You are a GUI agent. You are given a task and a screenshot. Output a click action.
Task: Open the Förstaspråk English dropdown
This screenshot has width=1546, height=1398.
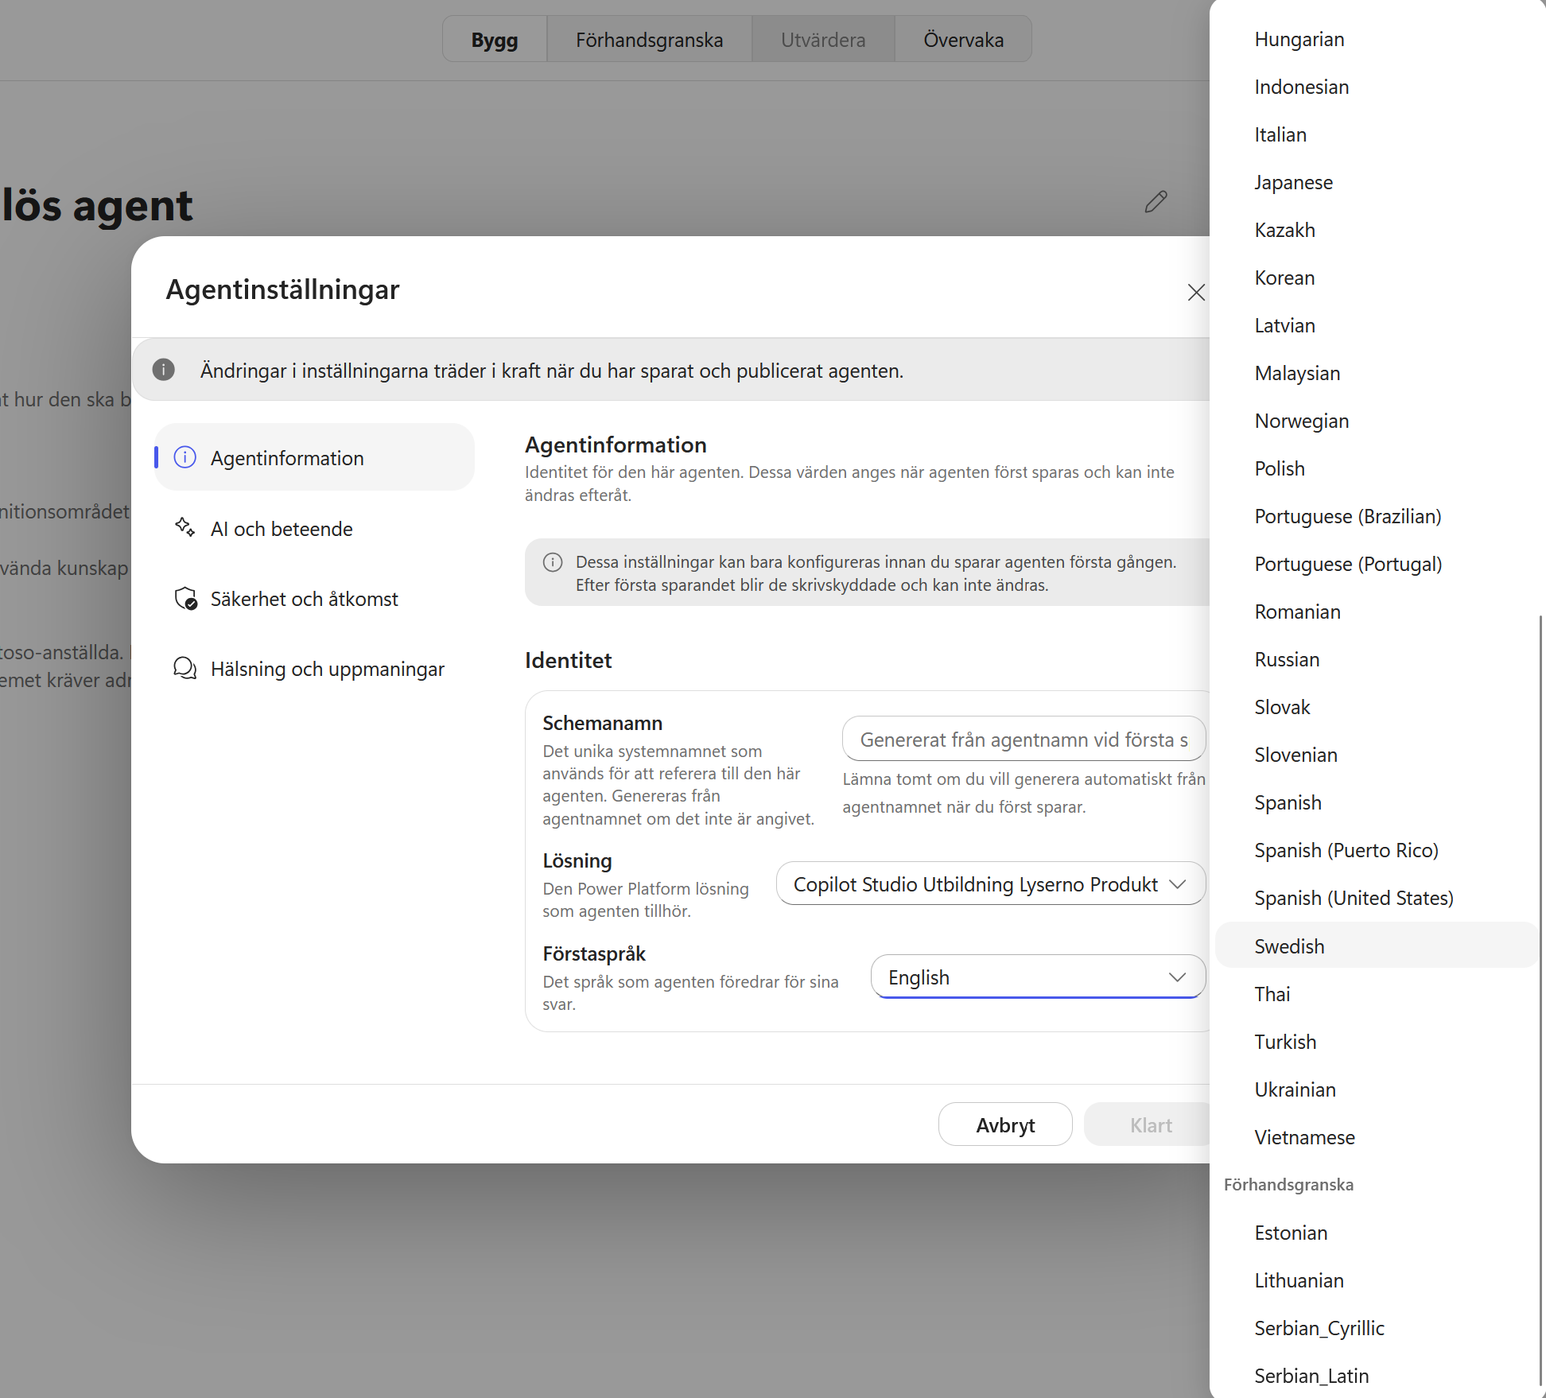tap(1038, 977)
